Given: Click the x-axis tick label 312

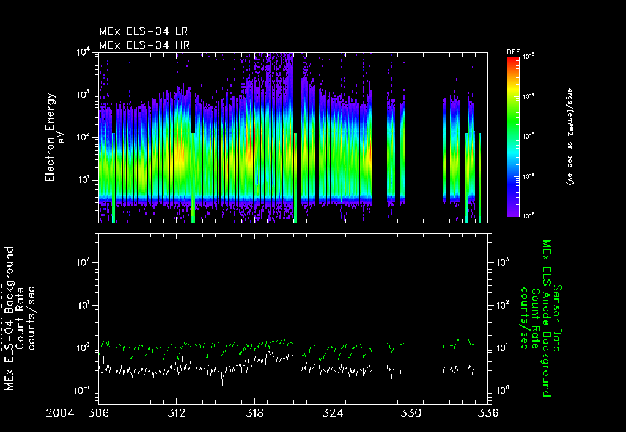Looking at the screenshot, I should tap(177, 413).
